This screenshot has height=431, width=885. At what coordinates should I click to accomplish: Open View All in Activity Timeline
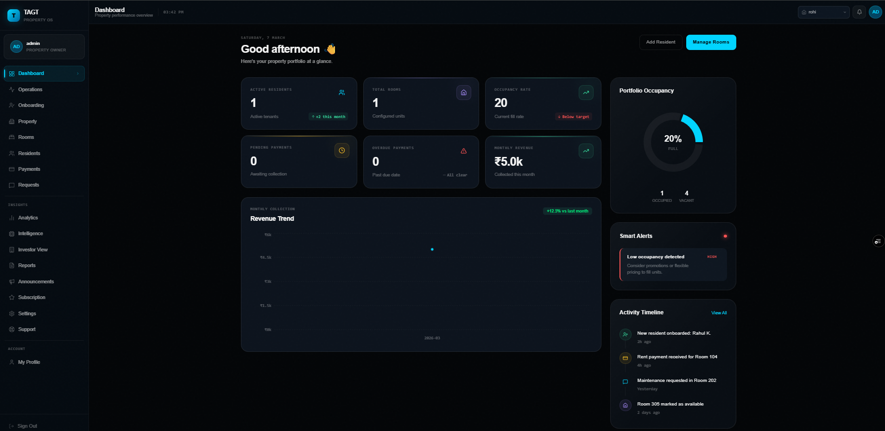pyautogui.click(x=719, y=312)
